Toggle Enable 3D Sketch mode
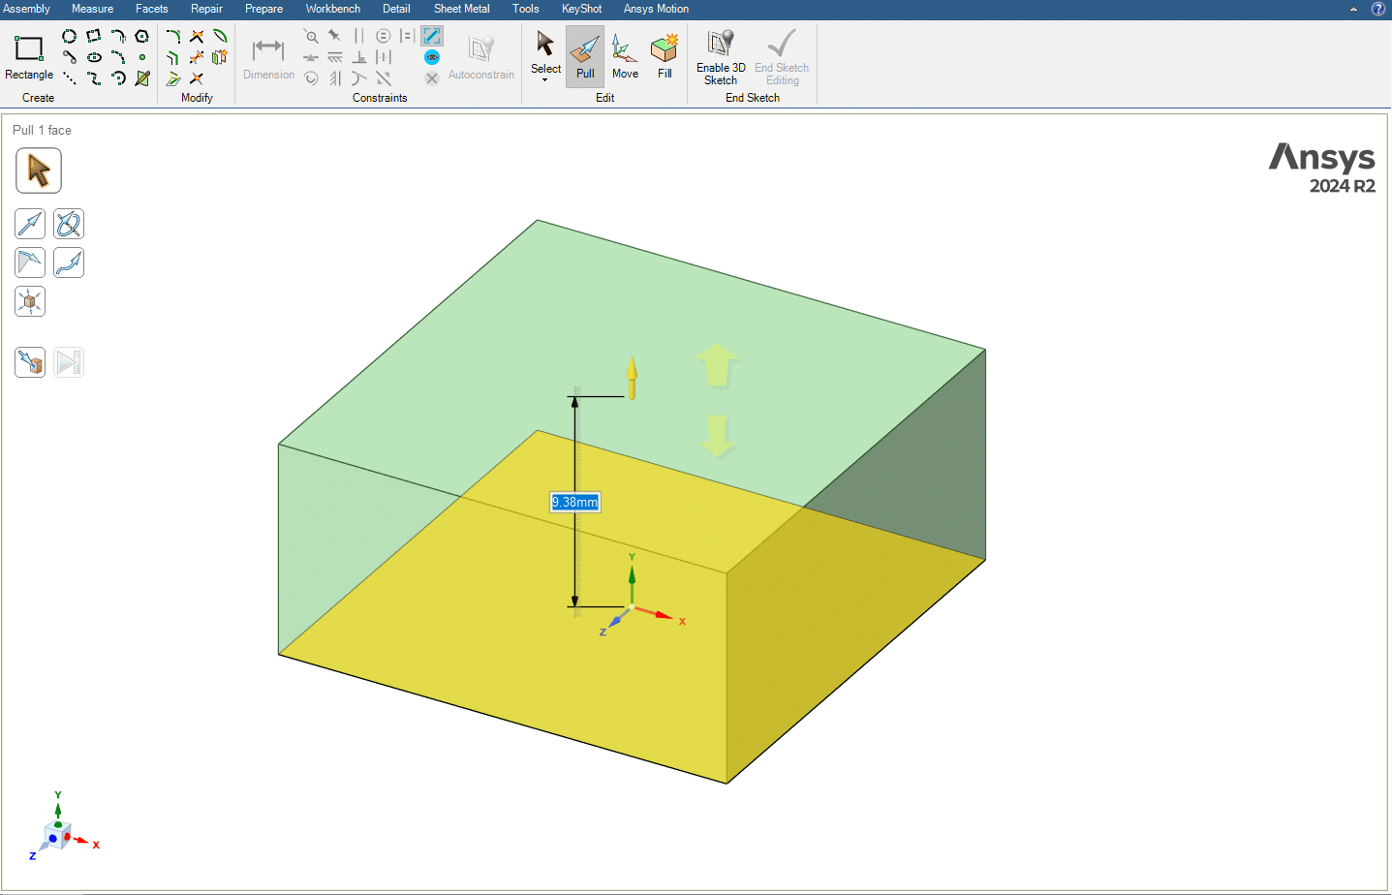The image size is (1392, 895). (721, 56)
